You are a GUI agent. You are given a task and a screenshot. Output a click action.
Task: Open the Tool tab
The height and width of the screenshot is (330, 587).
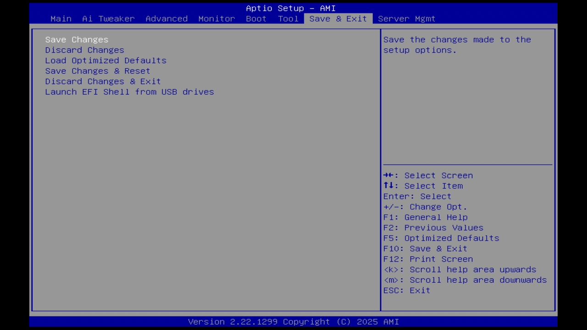point(288,18)
